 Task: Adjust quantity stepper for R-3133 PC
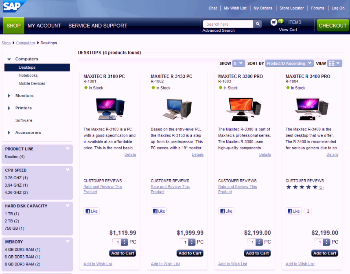point(192,242)
